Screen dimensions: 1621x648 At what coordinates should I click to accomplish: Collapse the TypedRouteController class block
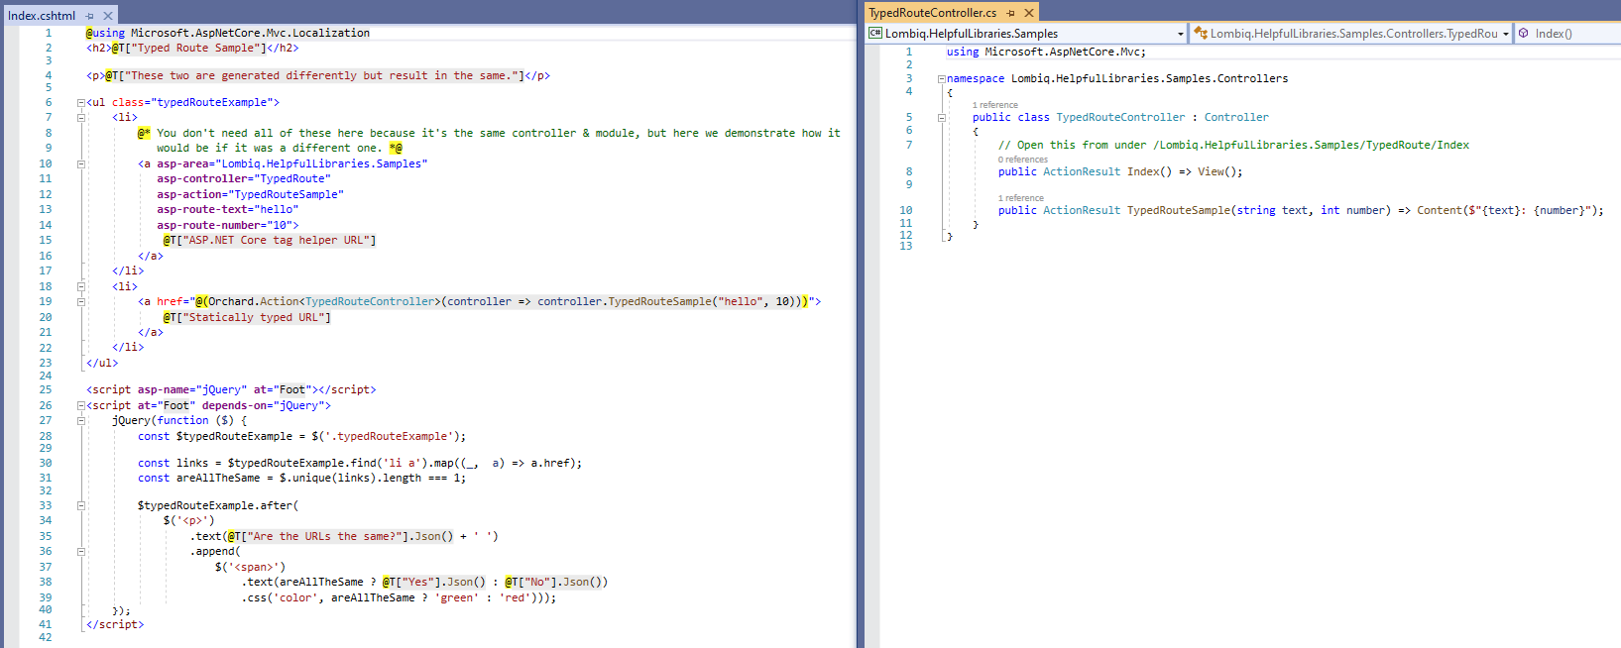[x=942, y=117]
